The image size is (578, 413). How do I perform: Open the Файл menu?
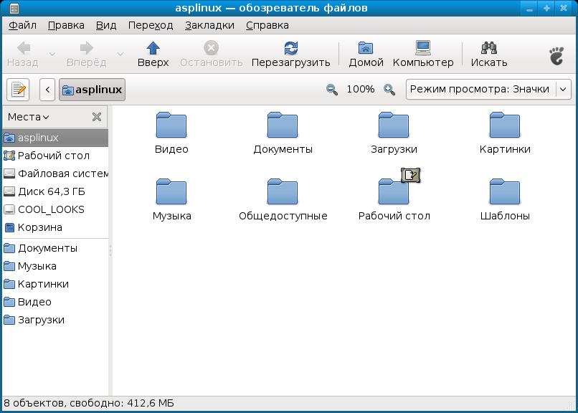22,25
